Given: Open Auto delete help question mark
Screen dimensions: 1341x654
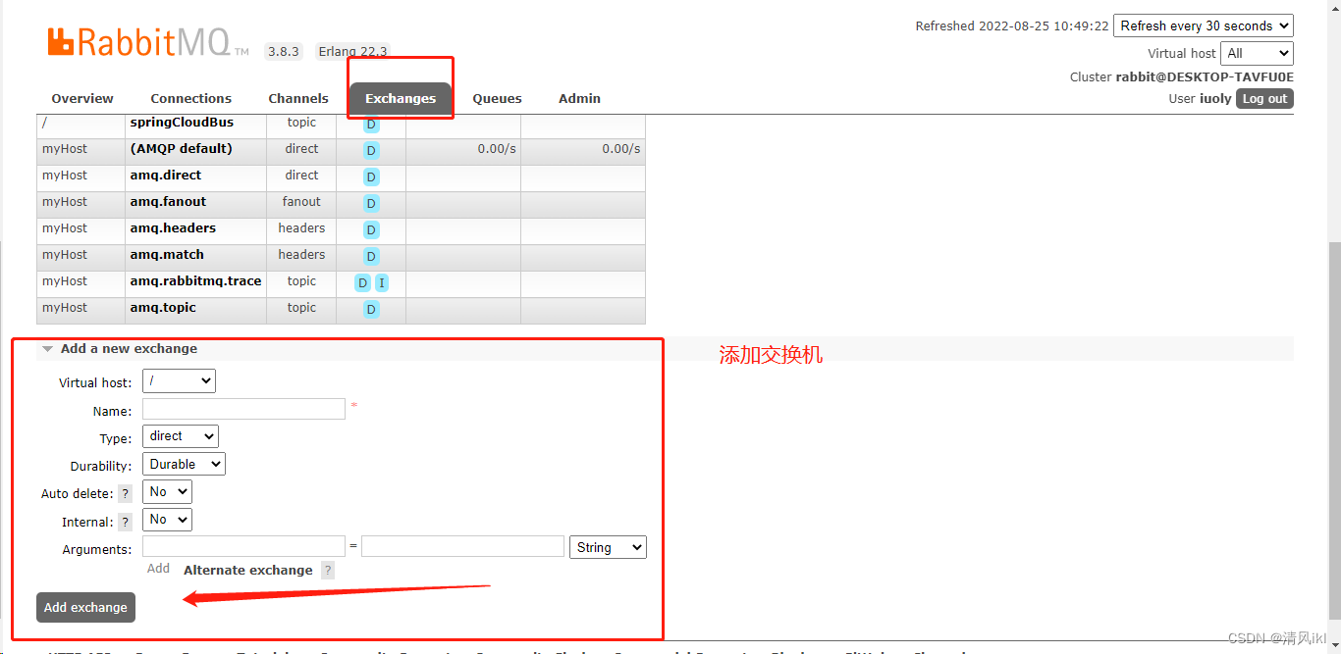Looking at the screenshot, I should [125, 494].
